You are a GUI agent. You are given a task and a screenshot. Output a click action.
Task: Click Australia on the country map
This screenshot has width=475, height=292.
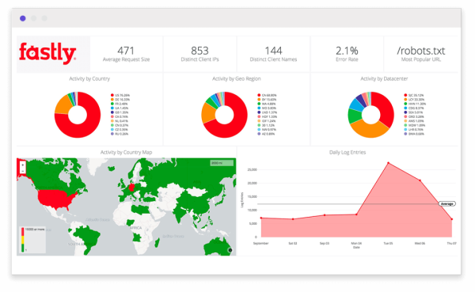click(217, 245)
